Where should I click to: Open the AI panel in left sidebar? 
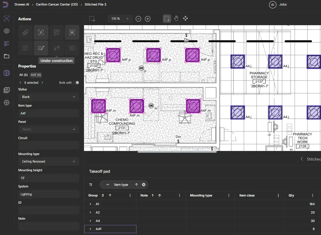pos(7,19)
